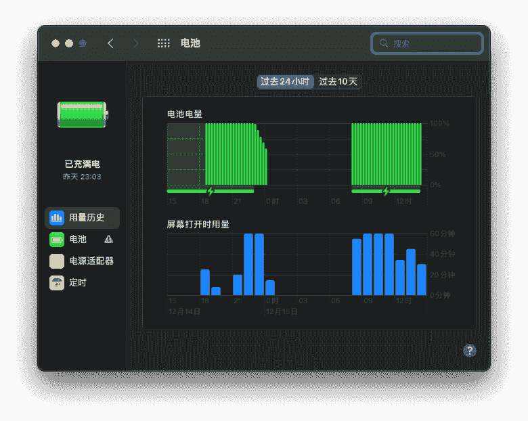Click the forward right chevron

coord(136,43)
